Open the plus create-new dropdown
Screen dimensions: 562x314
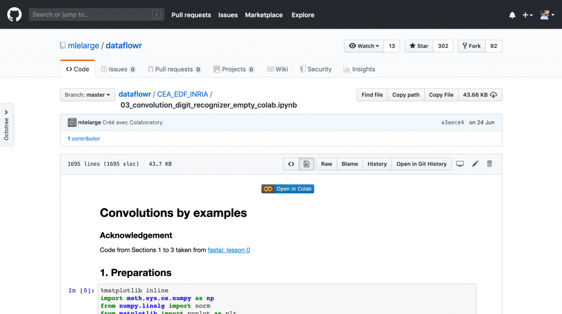tap(527, 15)
